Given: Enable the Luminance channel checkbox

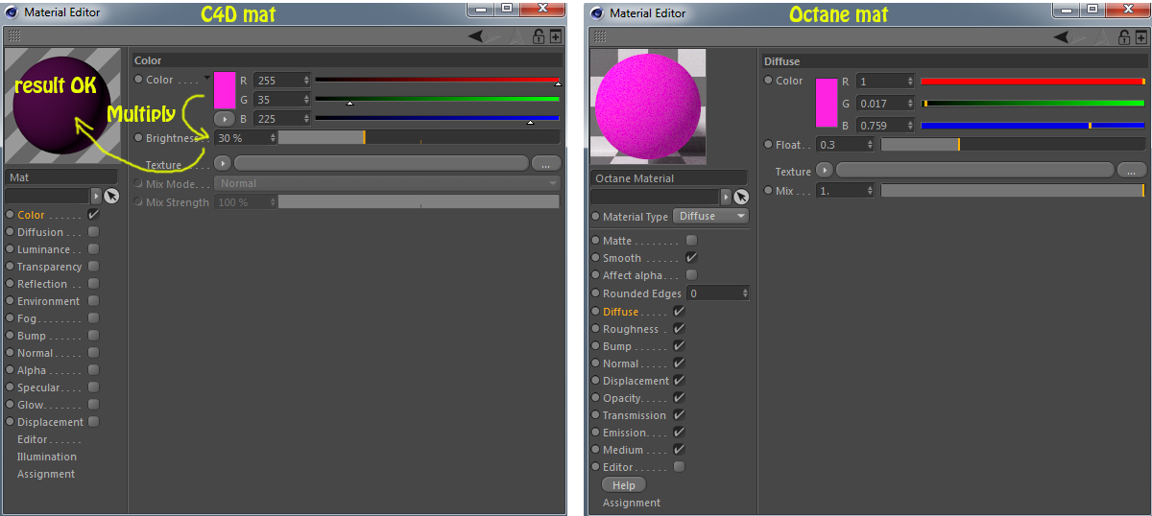Looking at the screenshot, I should [93, 248].
